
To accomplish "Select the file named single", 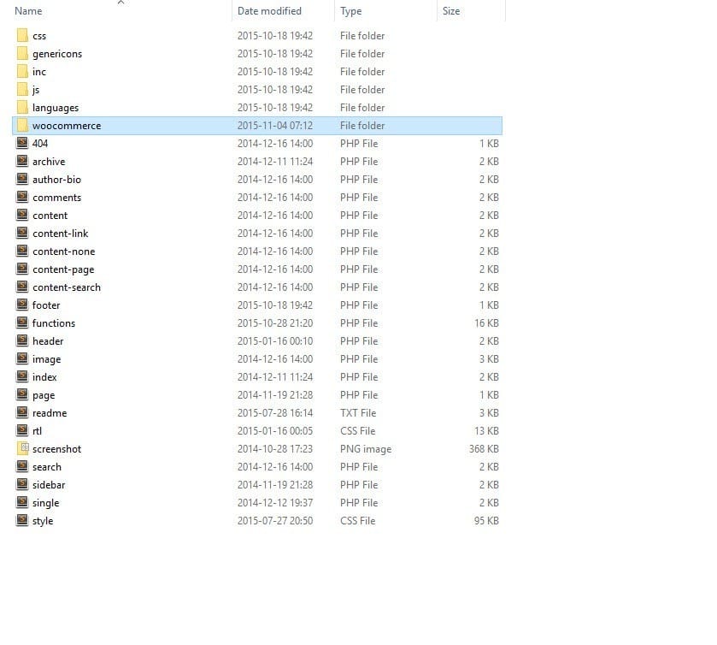I will (x=46, y=503).
